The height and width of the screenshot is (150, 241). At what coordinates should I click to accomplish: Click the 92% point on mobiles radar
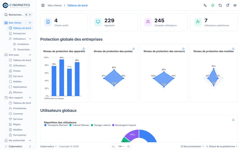pos(214,69)
